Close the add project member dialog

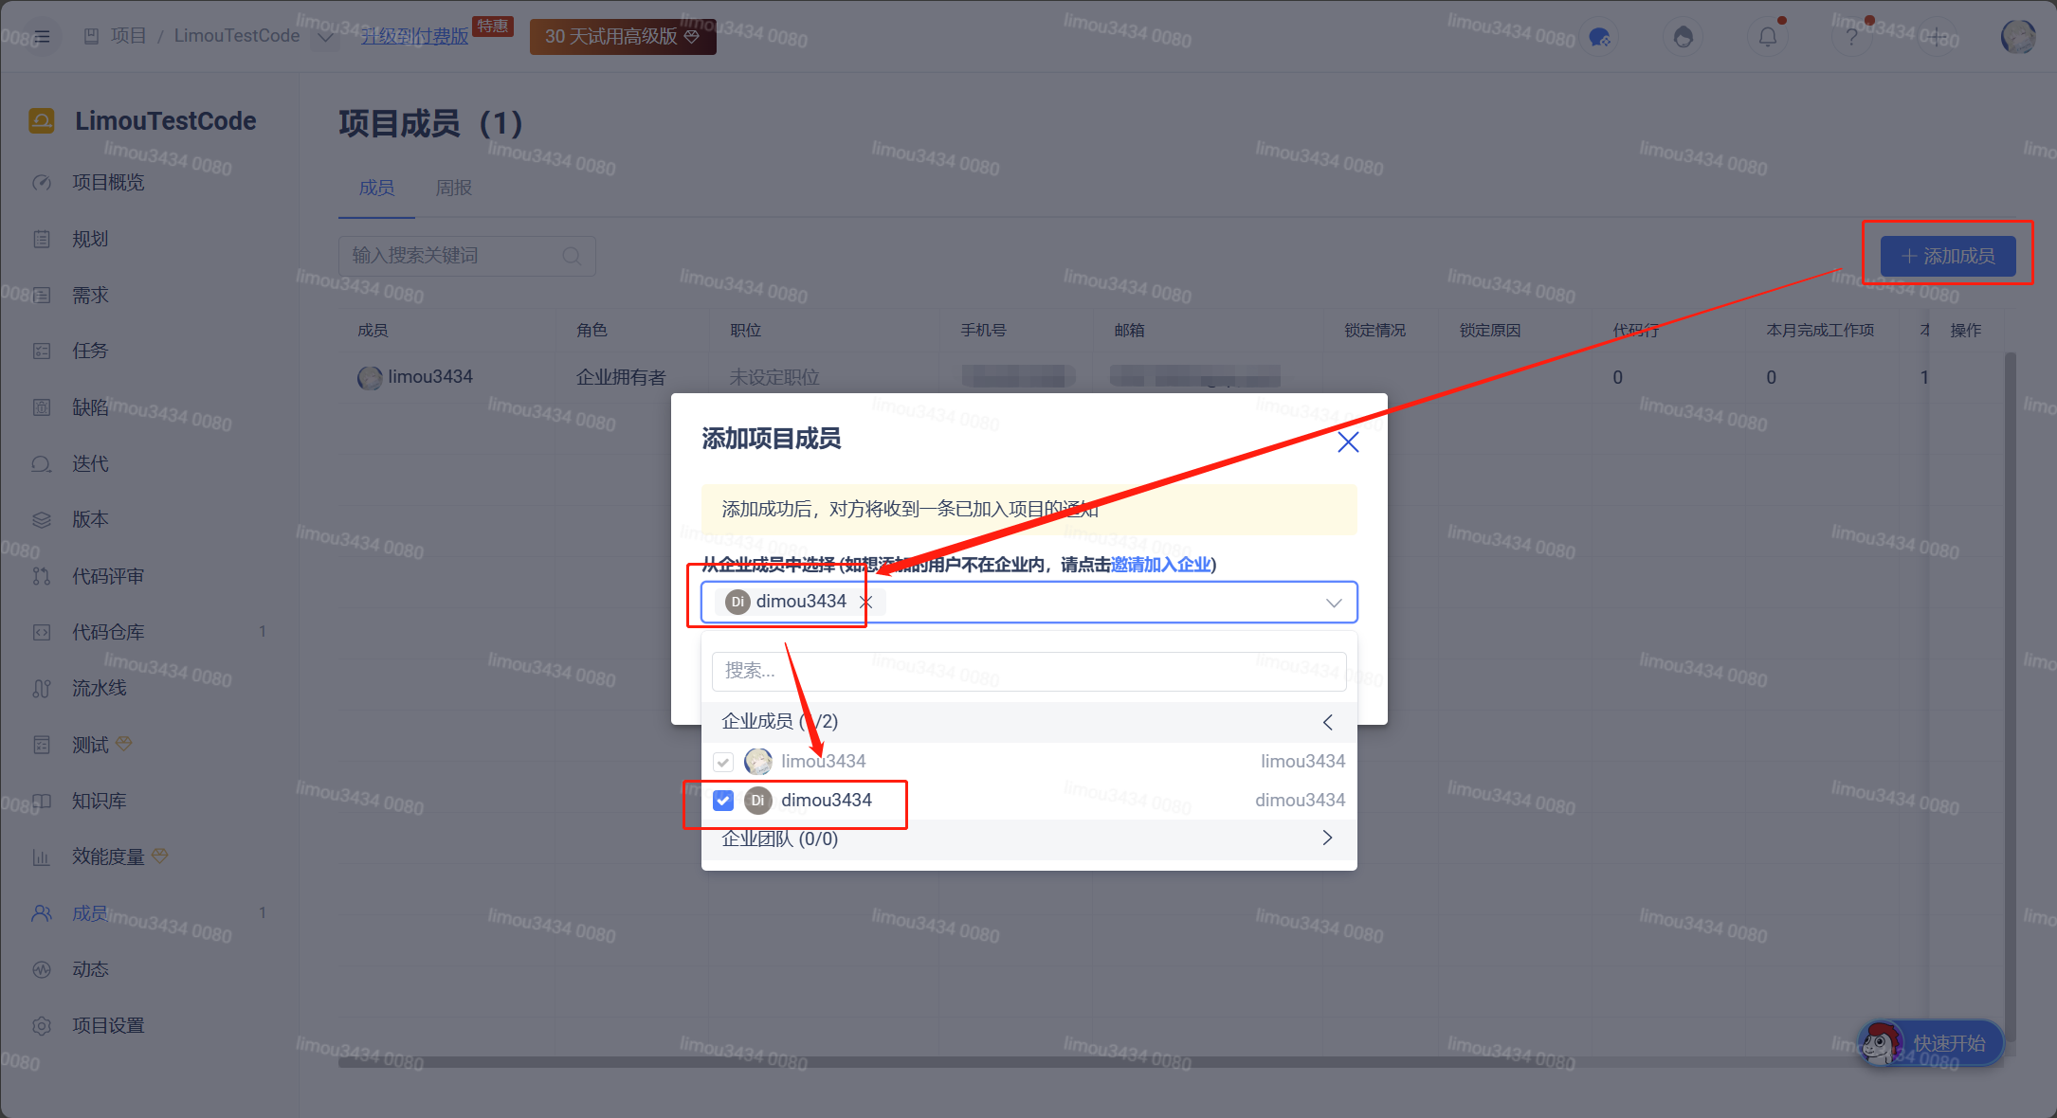[1348, 442]
